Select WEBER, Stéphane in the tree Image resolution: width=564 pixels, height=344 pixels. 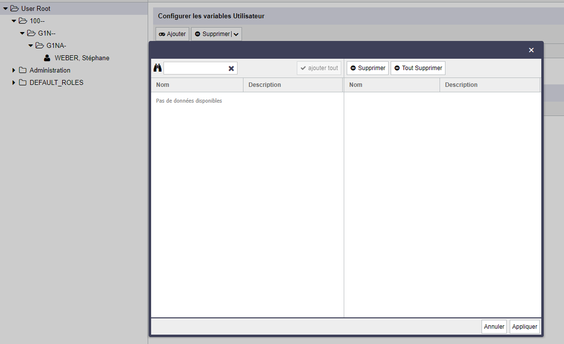82,58
